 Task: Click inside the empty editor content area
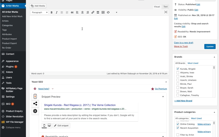(x=99, y=44)
